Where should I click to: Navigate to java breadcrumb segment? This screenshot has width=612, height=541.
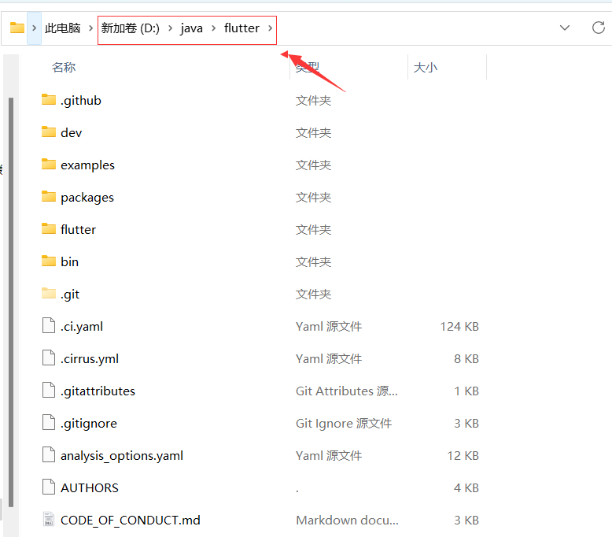191,28
